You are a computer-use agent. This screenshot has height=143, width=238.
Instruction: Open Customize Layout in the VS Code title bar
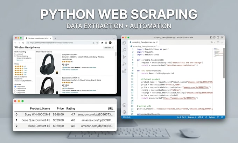pos(222,37)
